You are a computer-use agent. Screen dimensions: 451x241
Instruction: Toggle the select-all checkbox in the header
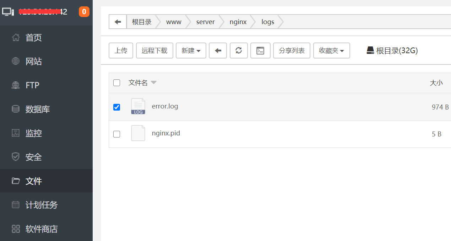click(x=116, y=83)
